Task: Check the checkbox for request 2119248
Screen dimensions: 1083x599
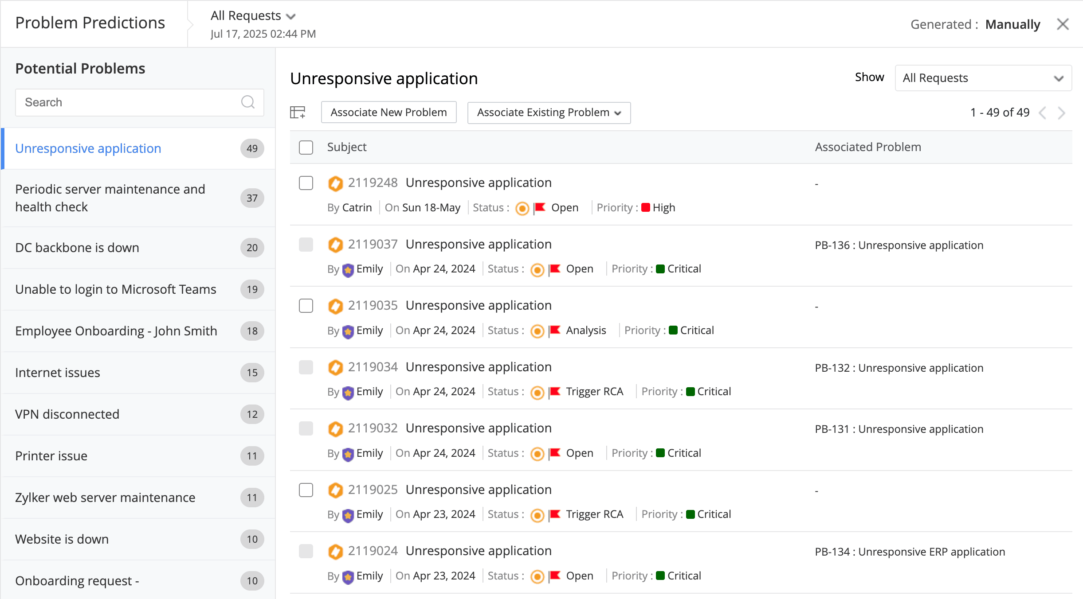Action: click(306, 183)
